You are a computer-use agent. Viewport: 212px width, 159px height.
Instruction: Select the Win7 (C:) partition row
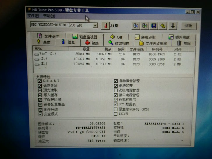[x=114, y=54]
